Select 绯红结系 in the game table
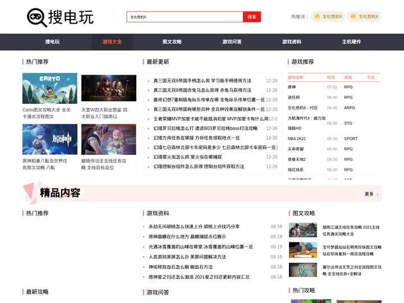404x303 pixels. [x=296, y=169]
